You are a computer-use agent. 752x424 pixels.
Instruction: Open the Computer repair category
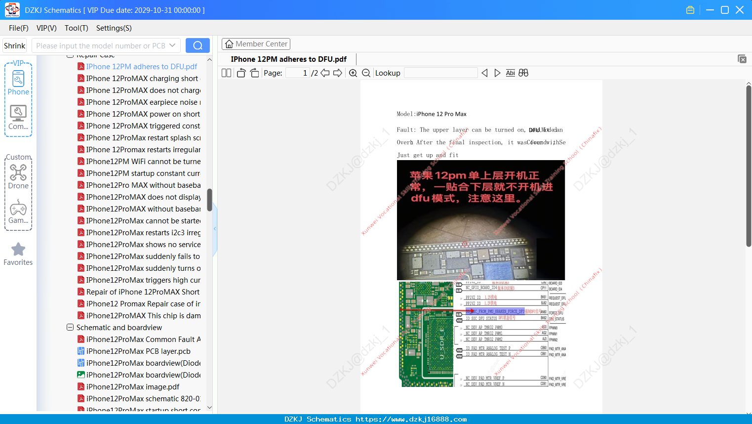coord(18,117)
